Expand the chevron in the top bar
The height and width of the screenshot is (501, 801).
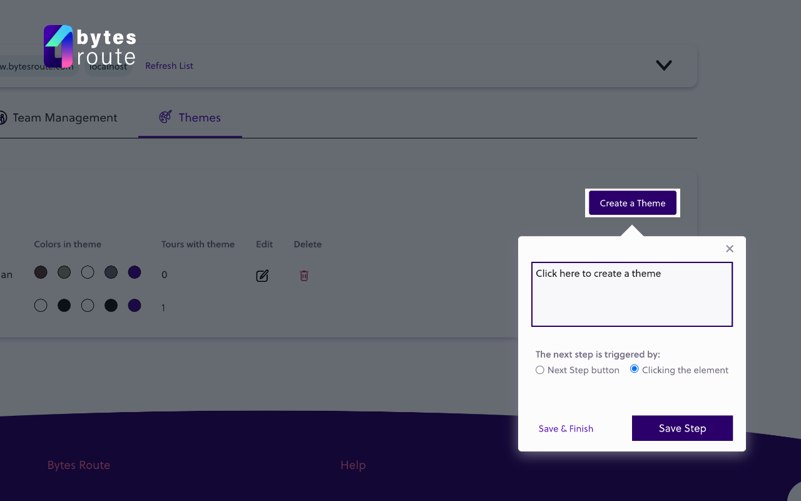click(x=663, y=65)
